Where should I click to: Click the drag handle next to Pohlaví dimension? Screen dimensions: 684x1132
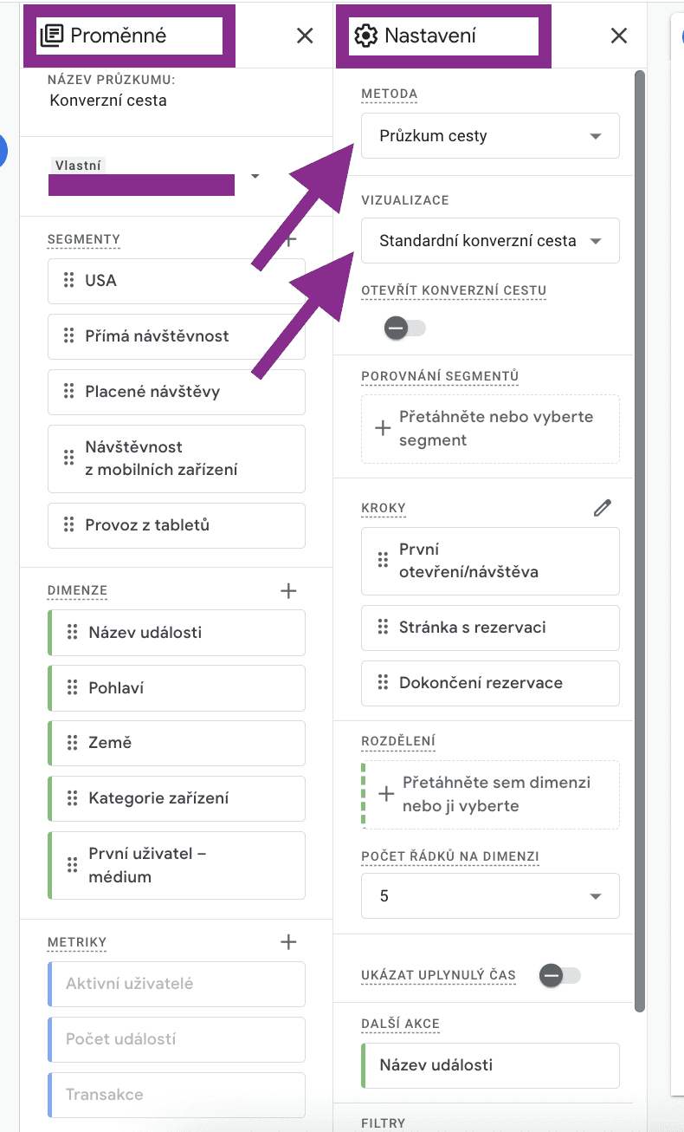(73, 688)
